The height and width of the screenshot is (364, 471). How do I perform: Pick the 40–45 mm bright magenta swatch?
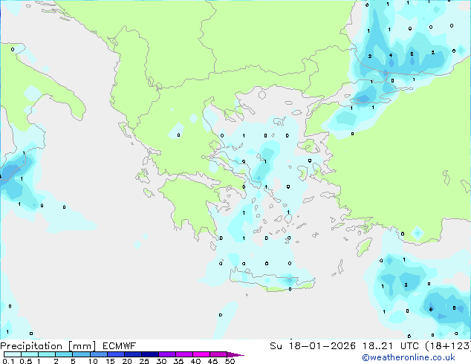[x=201, y=354]
